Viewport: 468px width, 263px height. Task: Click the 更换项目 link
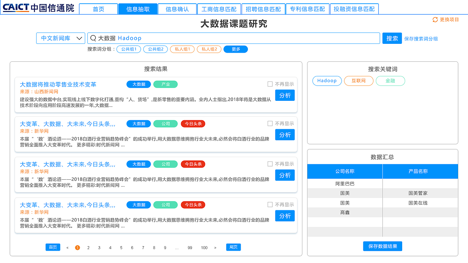click(449, 20)
